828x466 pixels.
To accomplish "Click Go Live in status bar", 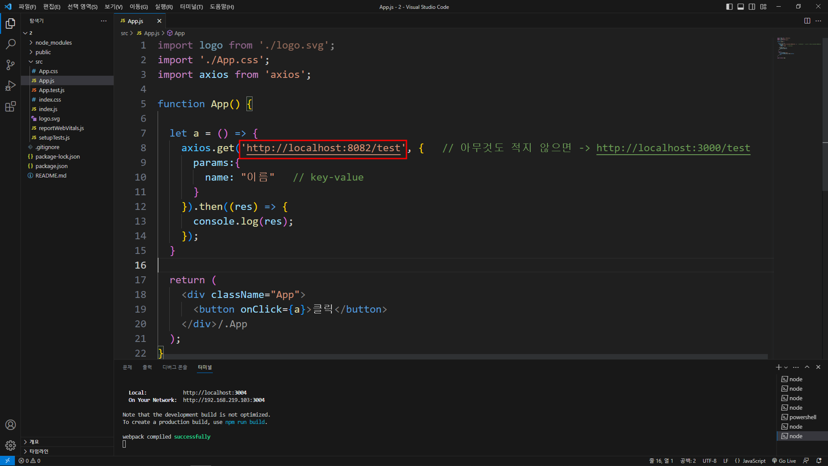I will (x=784, y=461).
